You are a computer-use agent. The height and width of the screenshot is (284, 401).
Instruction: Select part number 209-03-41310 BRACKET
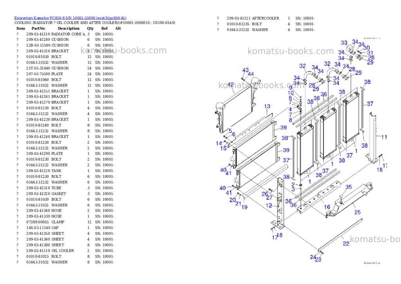tap(38, 51)
